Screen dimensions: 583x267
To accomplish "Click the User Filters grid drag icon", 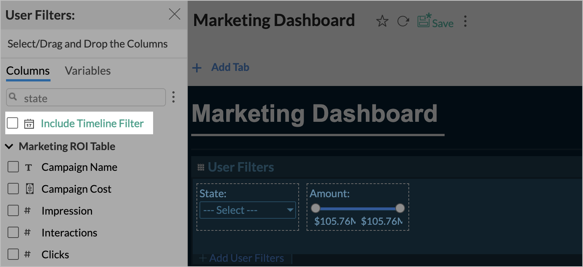I will [201, 167].
